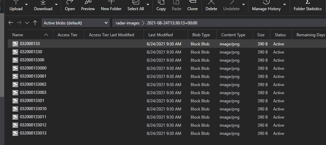Open the Active blobs (default) dropdown
The image size is (326, 145).
click(x=76, y=23)
